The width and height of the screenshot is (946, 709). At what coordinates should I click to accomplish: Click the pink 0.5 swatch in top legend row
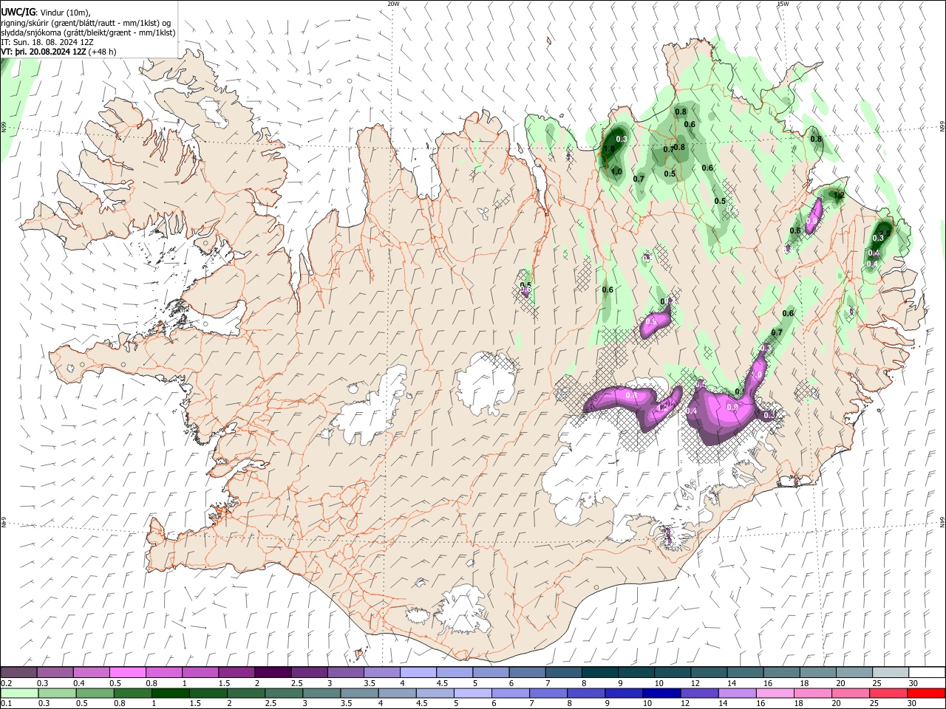[x=127, y=673]
